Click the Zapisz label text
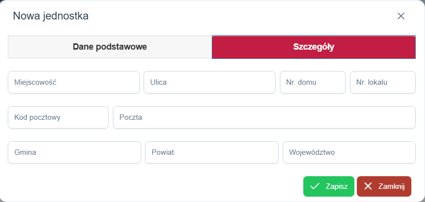 [x=336, y=186]
